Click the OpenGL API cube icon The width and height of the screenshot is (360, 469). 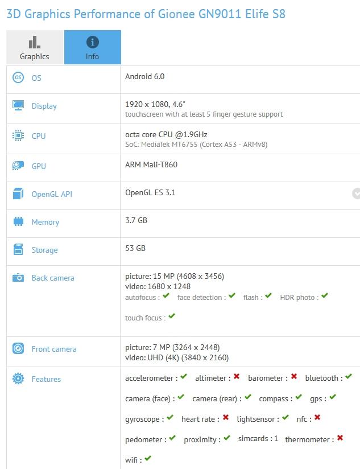pos(19,194)
